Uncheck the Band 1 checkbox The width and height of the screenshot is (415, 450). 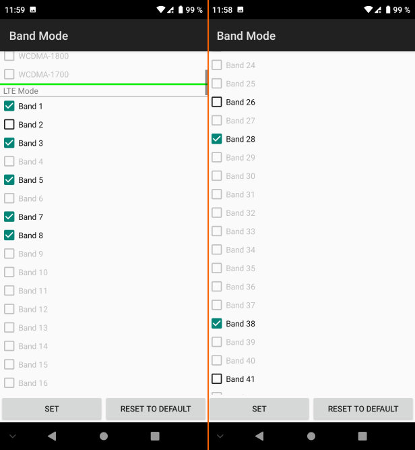click(9, 106)
